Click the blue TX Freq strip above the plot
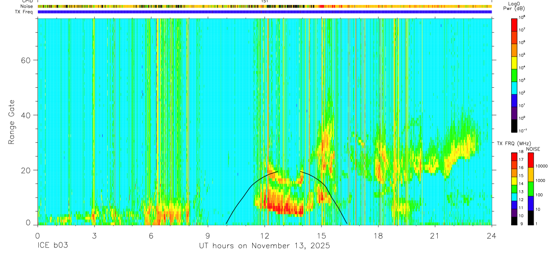 265,12
